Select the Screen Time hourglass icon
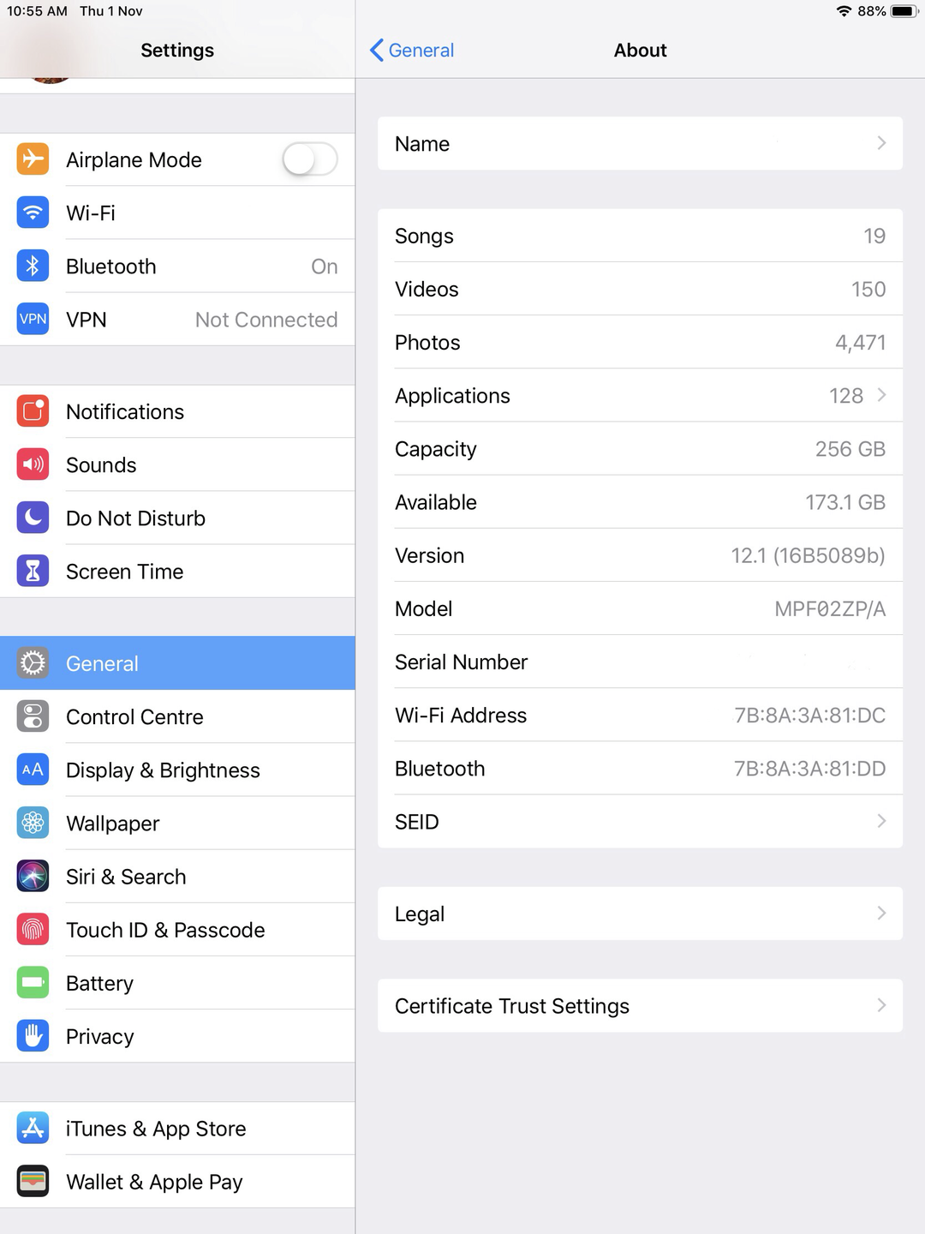The width and height of the screenshot is (925, 1234). click(x=33, y=571)
